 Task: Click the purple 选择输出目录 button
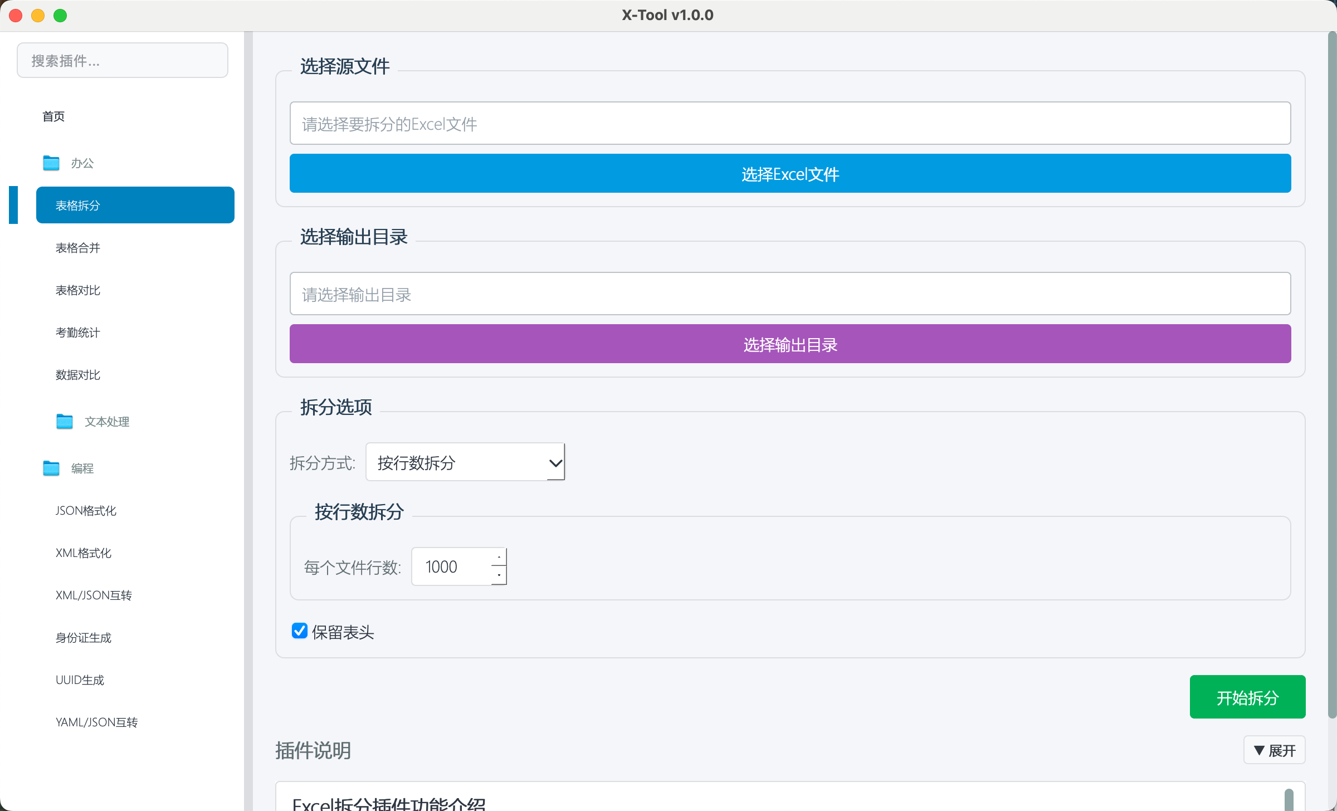coord(790,344)
